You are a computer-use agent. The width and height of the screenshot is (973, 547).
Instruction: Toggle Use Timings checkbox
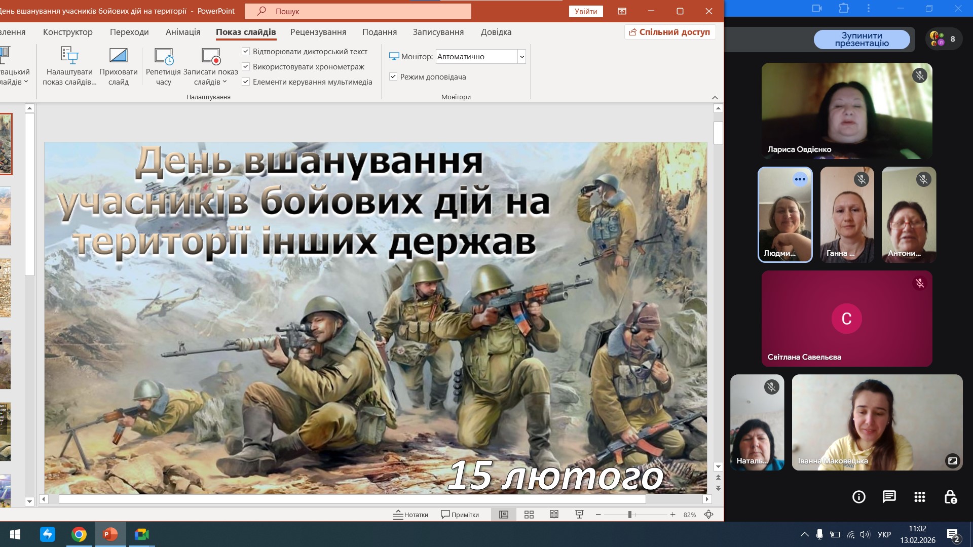(246, 66)
